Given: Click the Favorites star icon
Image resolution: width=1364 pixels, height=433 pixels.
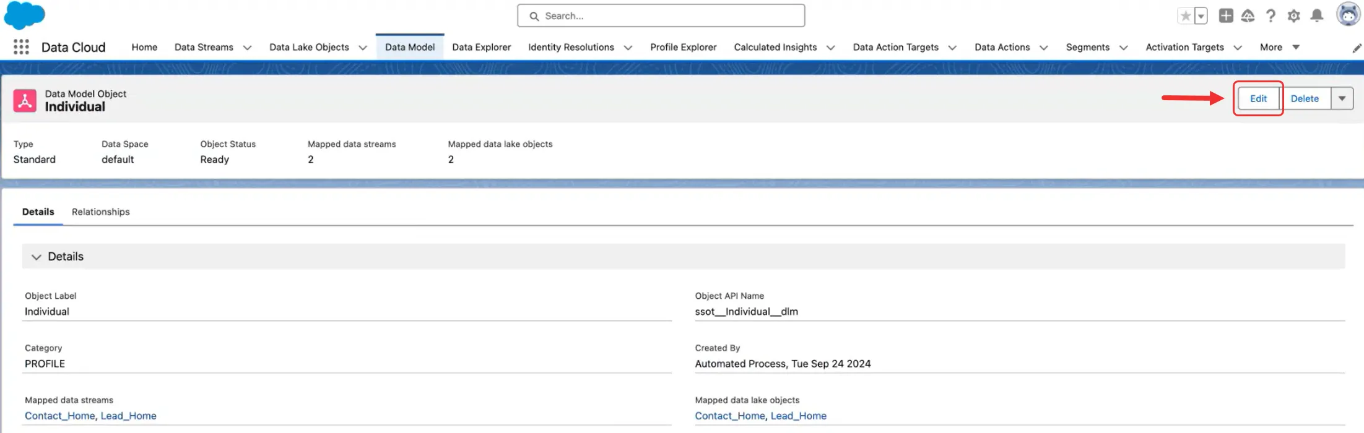Looking at the screenshot, I should 1185,16.
